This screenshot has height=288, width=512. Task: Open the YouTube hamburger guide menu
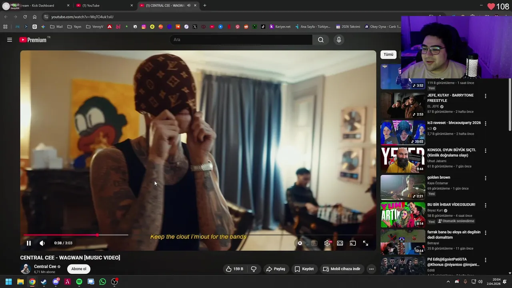pyautogui.click(x=10, y=40)
